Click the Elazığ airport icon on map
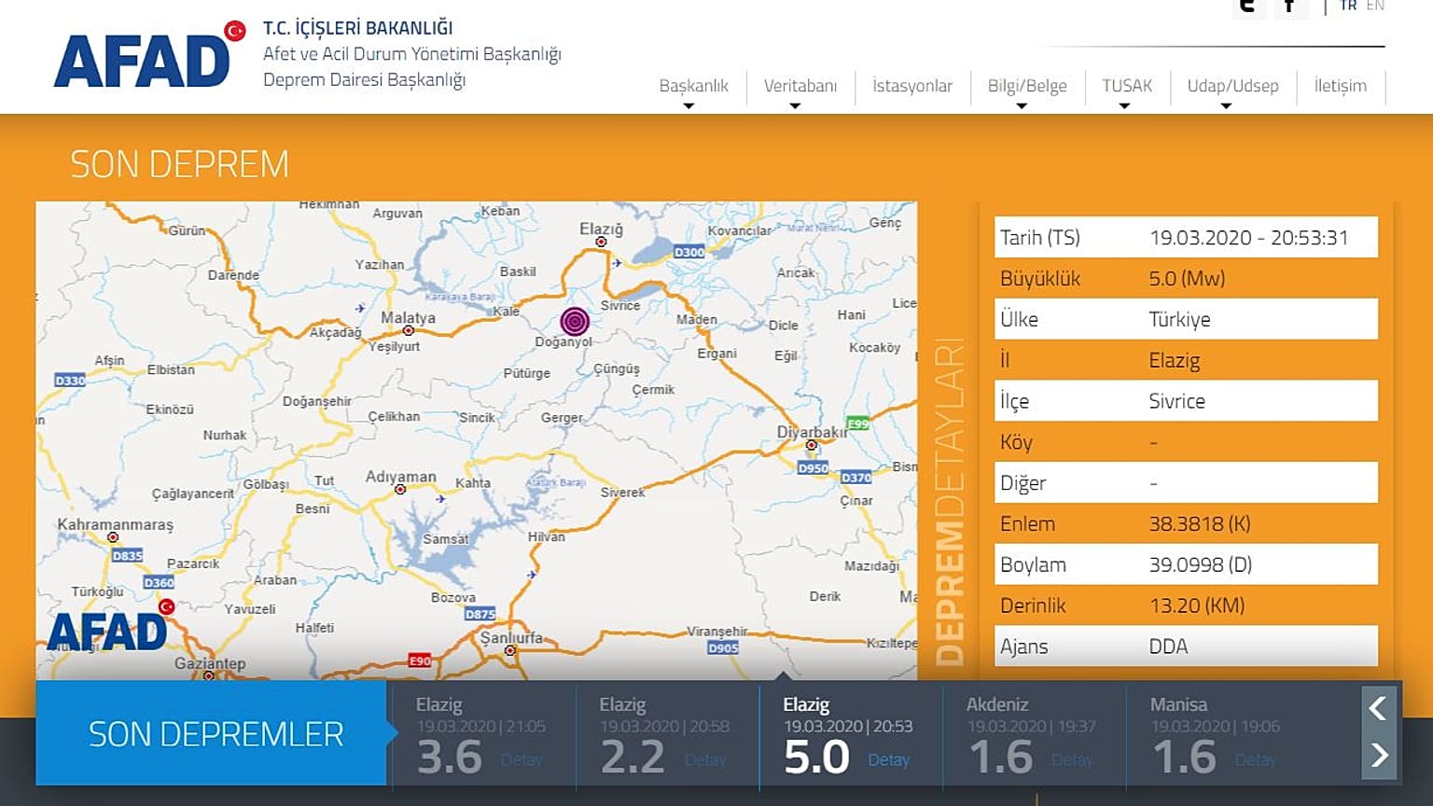1433x806 pixels. [x=617, y=263]
